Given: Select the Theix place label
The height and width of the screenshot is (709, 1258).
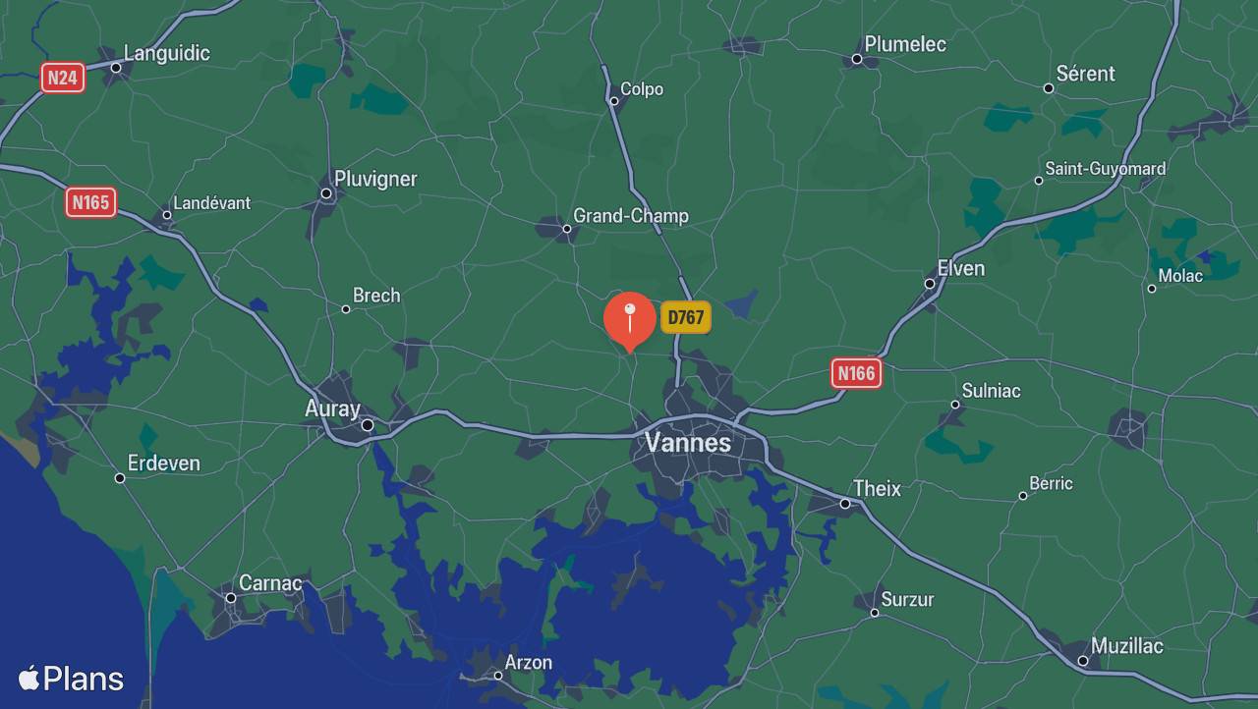Looking at the screenshot, I should 877,488.
